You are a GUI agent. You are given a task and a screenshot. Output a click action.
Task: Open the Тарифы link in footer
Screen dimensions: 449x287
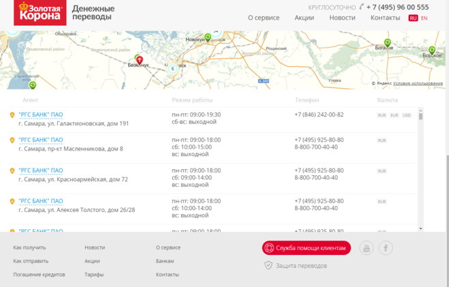point(94,274)
